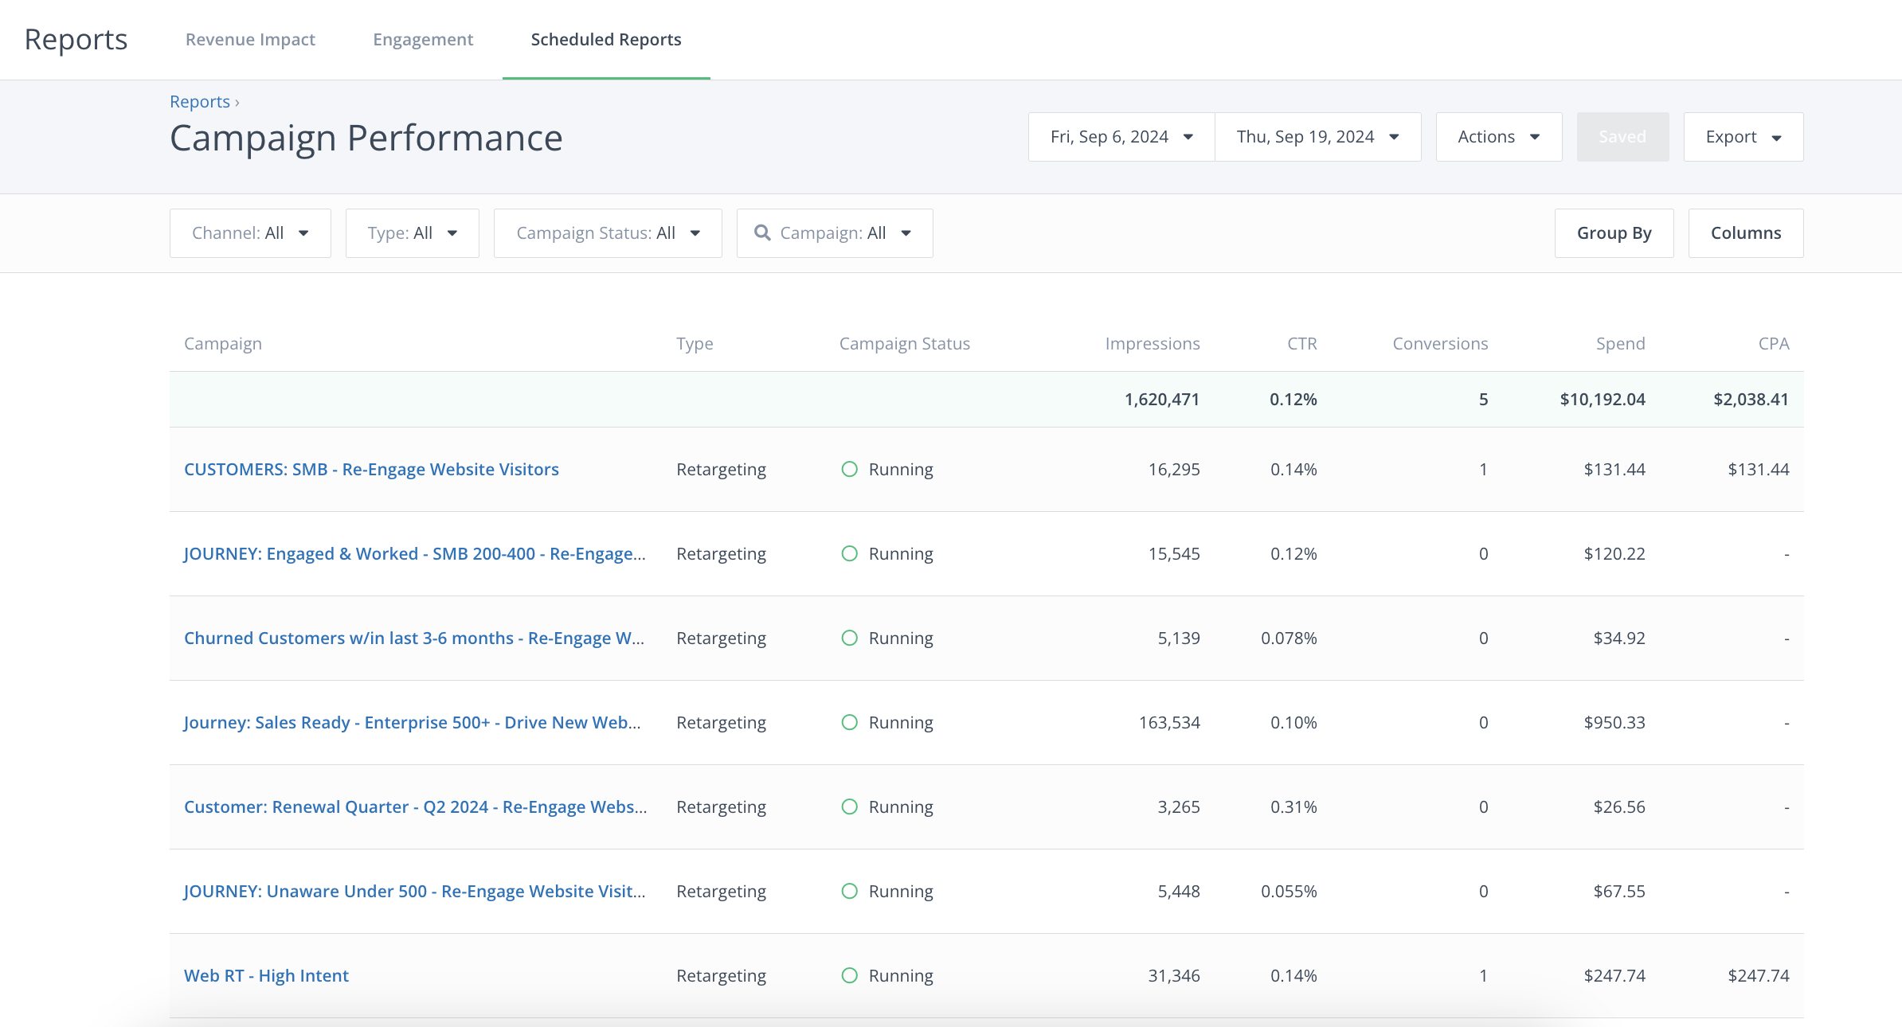Switch to the Engagement tab
This screenshot has width=1902, height=1027.
[x=423, y=40]
